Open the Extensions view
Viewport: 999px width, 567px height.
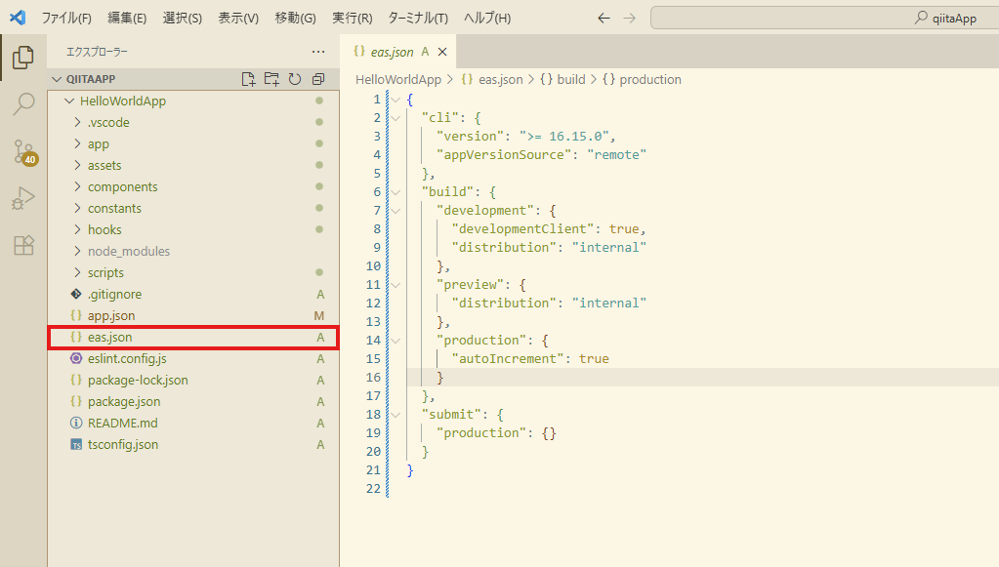click(22, 245)
